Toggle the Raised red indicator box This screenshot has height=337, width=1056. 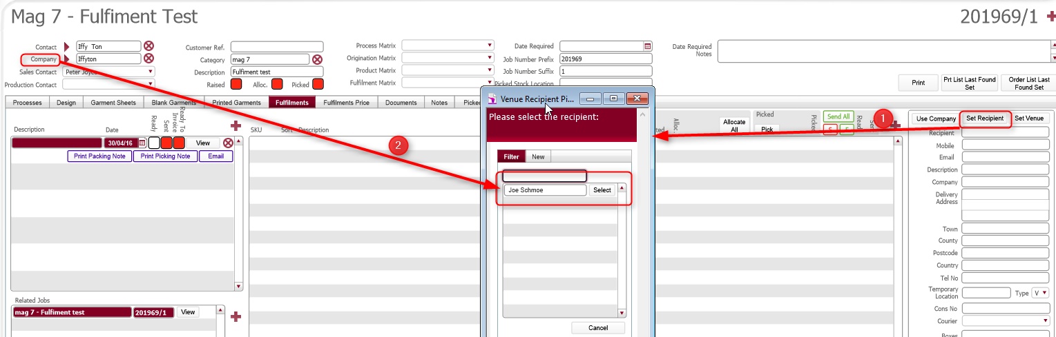pos(236,84)
